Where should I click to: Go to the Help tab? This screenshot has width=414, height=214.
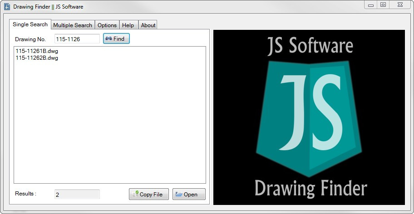[128, 25]
